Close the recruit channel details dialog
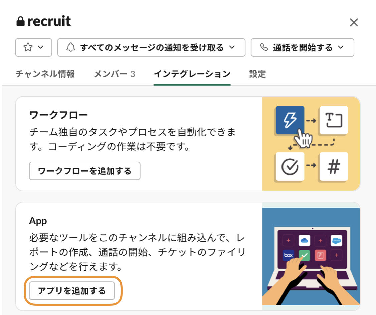 (354, 22)
